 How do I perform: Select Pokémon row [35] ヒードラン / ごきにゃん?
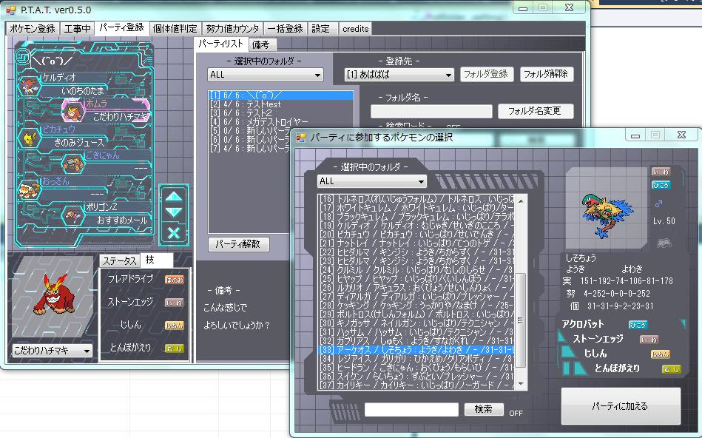click(x=416, y=367)
